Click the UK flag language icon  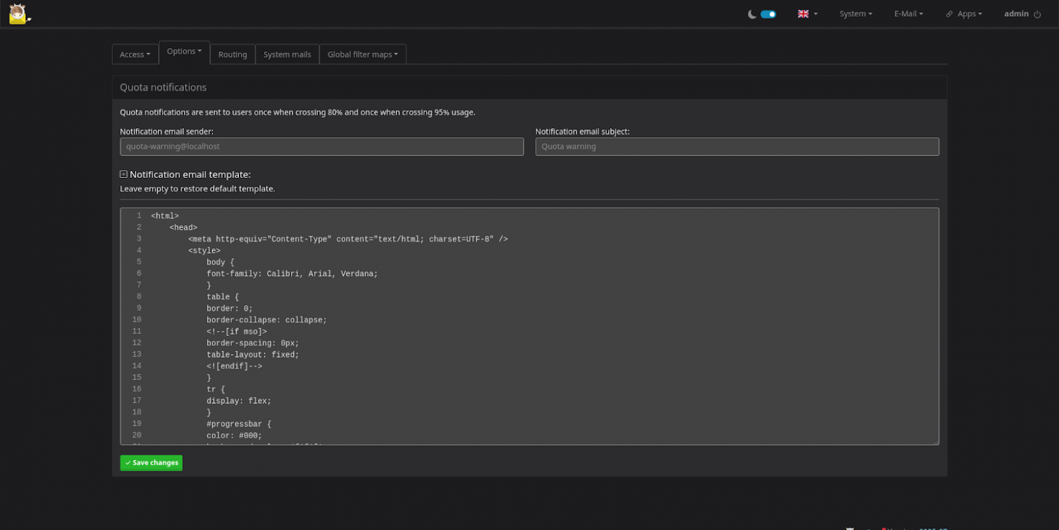click(803, 14)
